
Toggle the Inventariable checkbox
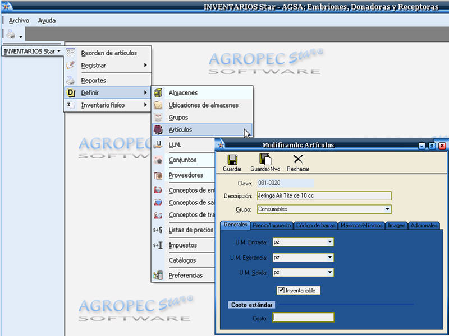pos(281,290)
